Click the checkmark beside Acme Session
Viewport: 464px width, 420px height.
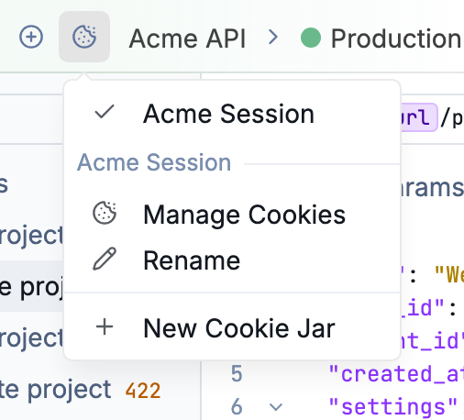click(x=105, y=112)
